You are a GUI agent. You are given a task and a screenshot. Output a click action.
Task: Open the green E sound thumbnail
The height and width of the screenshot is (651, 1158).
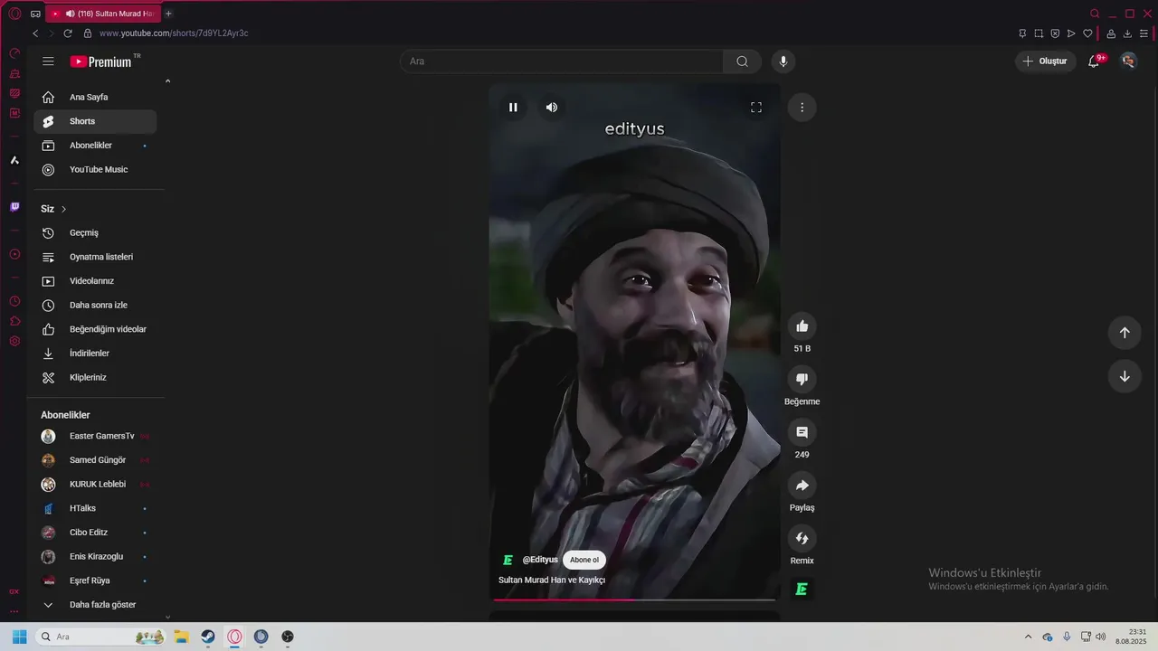802,590
